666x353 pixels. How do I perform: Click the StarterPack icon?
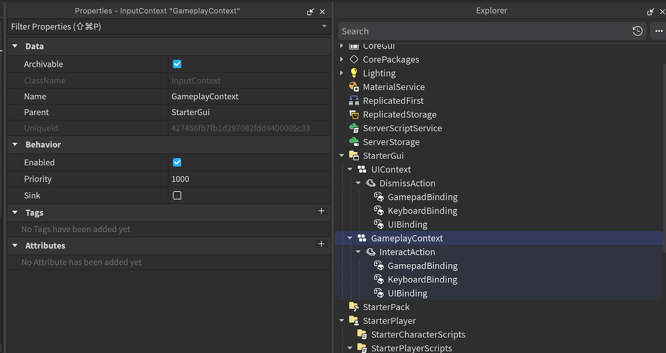pos(354,307)
